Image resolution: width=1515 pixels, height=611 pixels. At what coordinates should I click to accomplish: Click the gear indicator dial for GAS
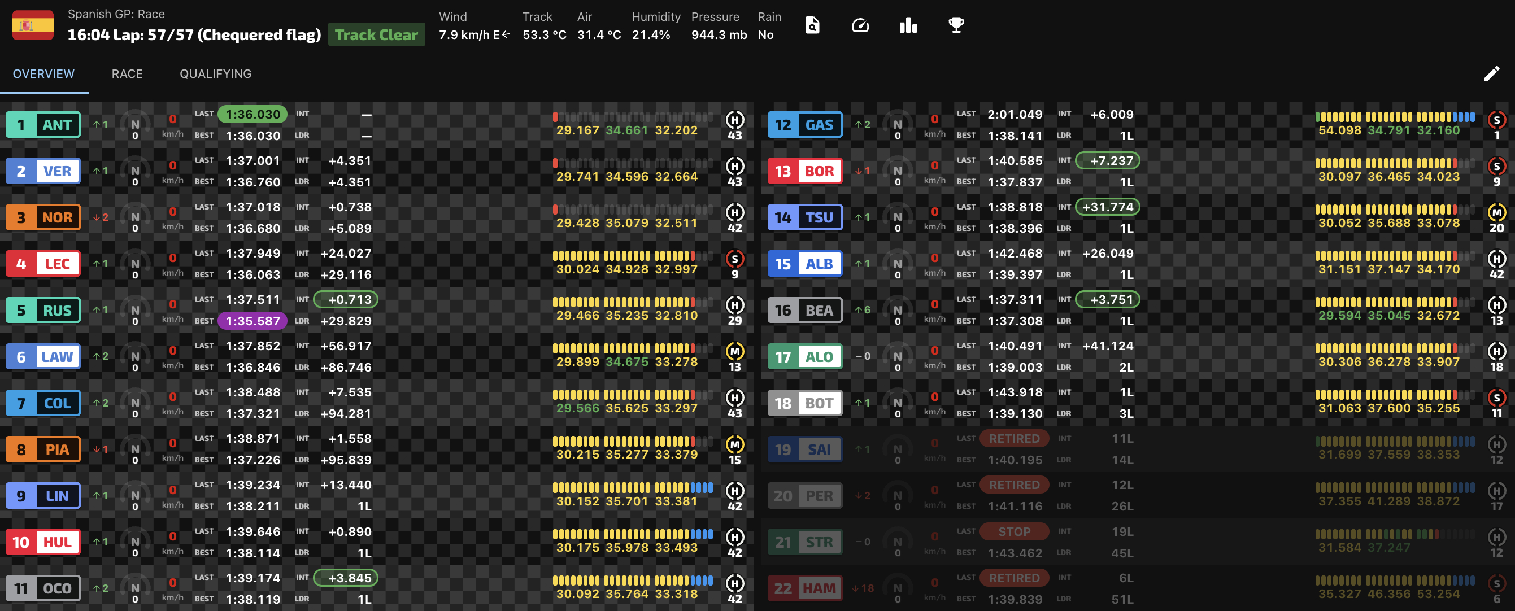coord(898,125)
